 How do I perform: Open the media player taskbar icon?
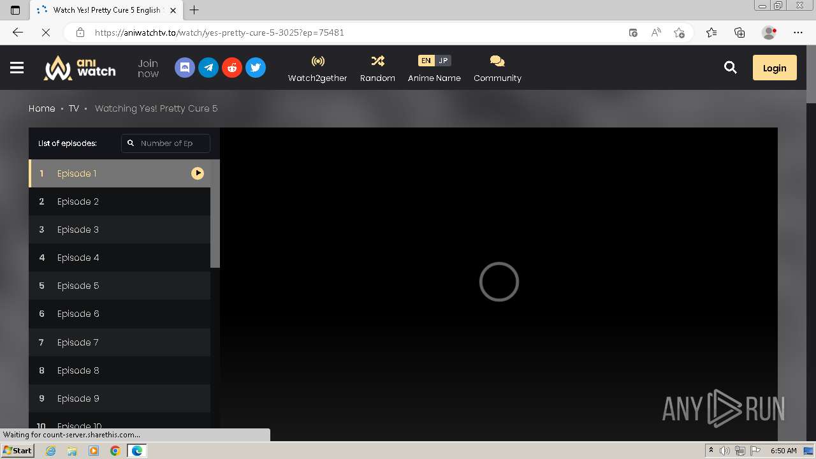tap(94, 451)
